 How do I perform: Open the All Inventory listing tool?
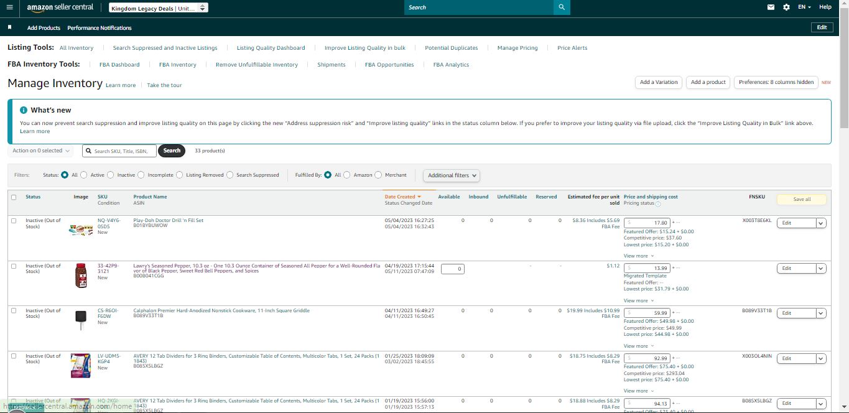[x=77, y=48]
